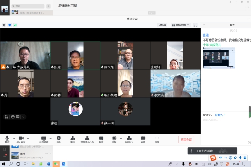Stop video with the 停止视频 camera icon
Screen dimensions: 251x167
[21, 139]
